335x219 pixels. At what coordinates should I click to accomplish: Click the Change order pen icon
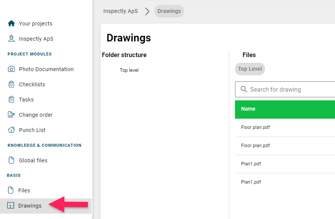click(11, 114)
